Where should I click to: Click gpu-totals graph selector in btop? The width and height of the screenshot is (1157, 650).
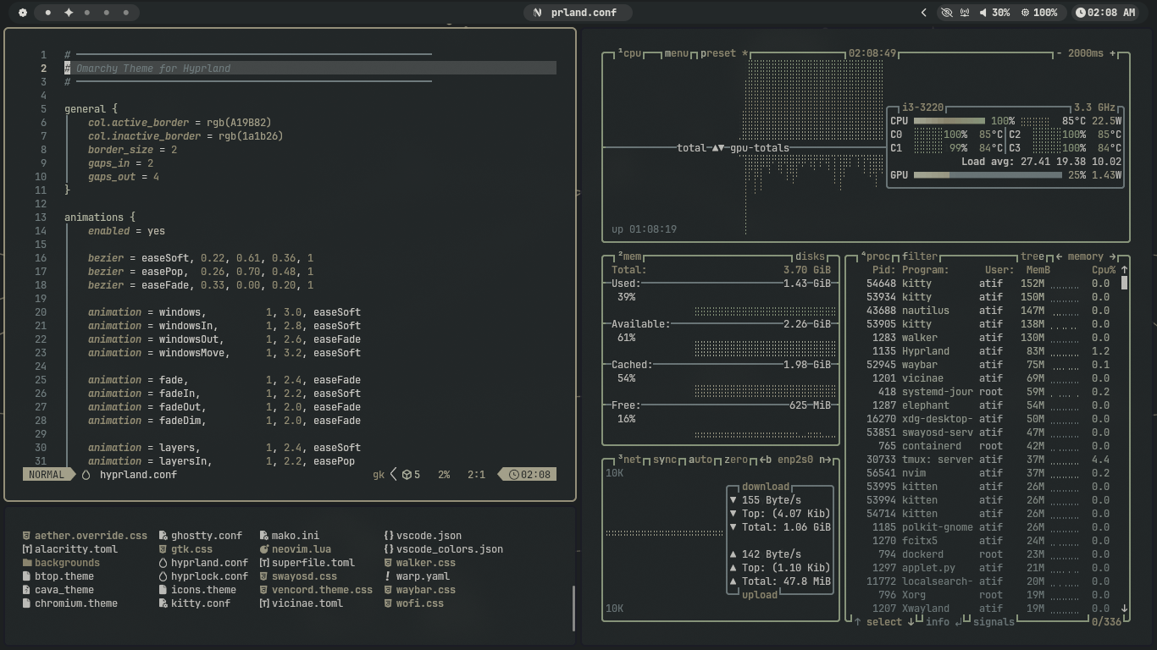click(759, 148)
